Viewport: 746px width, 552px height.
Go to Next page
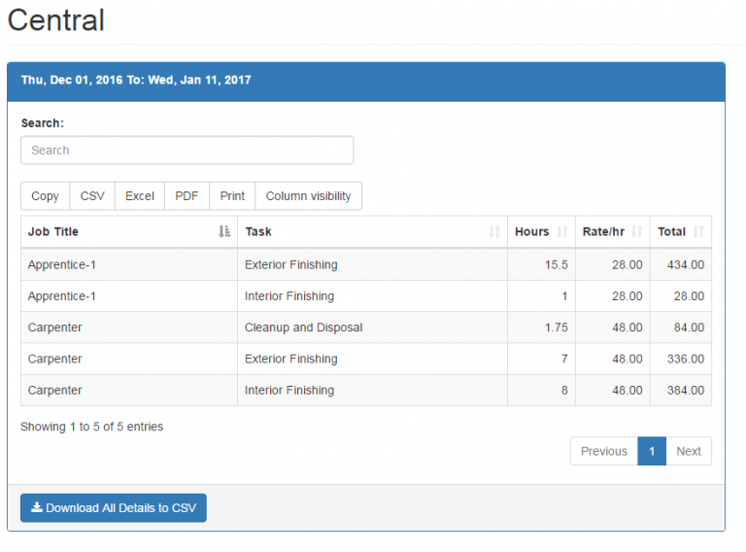pyautogui.click(x=689, y=451)
